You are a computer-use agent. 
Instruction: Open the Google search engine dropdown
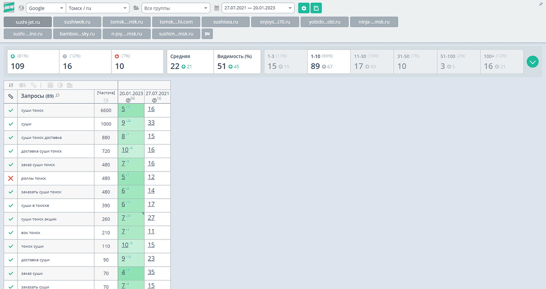click(x=46, y=8)
